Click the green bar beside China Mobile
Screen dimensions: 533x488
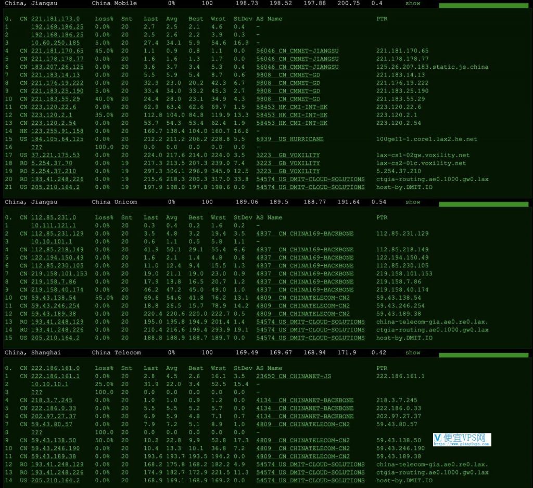tap(484, 5)
